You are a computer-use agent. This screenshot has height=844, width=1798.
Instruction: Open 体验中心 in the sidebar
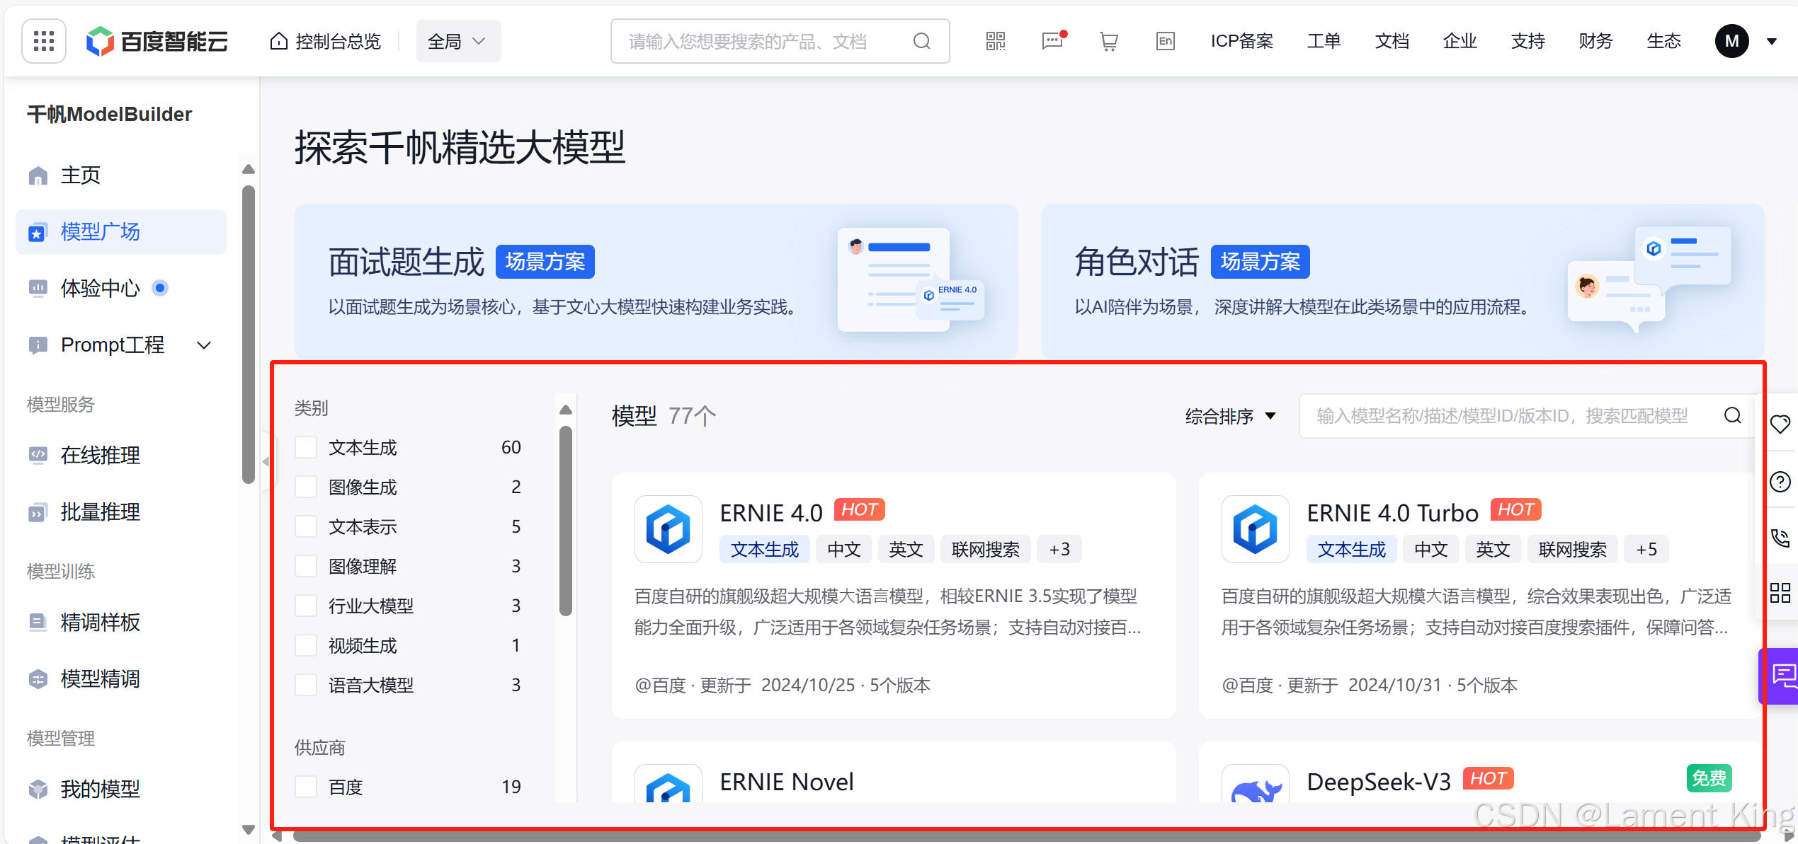(x=101, y=288)
